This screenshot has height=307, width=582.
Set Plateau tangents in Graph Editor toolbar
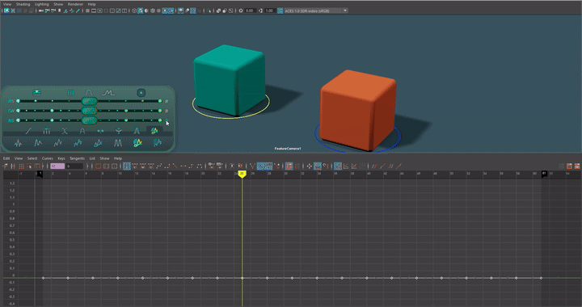[200, 166]
